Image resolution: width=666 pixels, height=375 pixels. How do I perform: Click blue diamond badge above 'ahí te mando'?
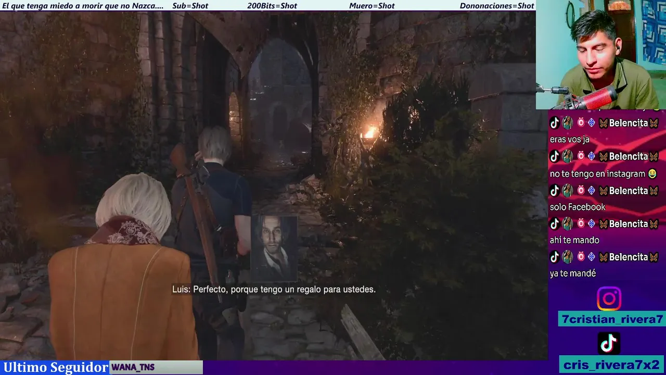pos(591,223)
